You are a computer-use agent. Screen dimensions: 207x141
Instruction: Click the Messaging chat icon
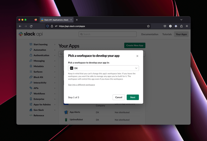tap(31, 61)
